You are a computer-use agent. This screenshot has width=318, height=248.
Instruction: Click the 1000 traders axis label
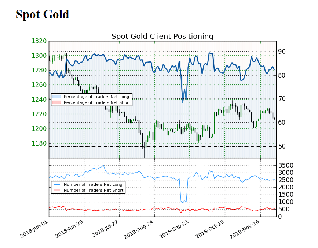[x=286, y=202]
